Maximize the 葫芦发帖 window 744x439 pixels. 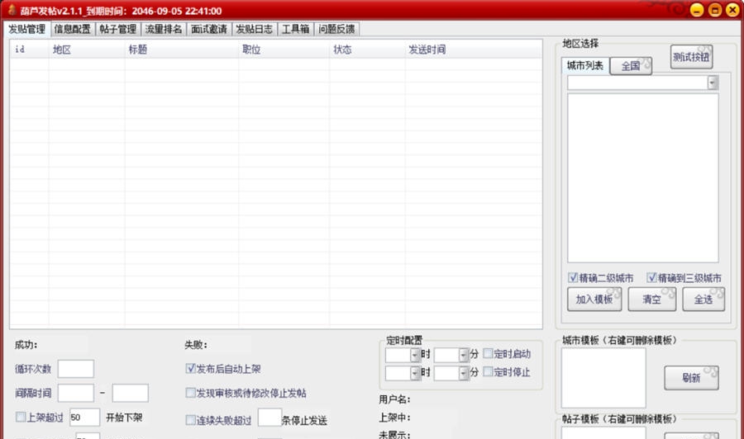[x=714, y=10]
